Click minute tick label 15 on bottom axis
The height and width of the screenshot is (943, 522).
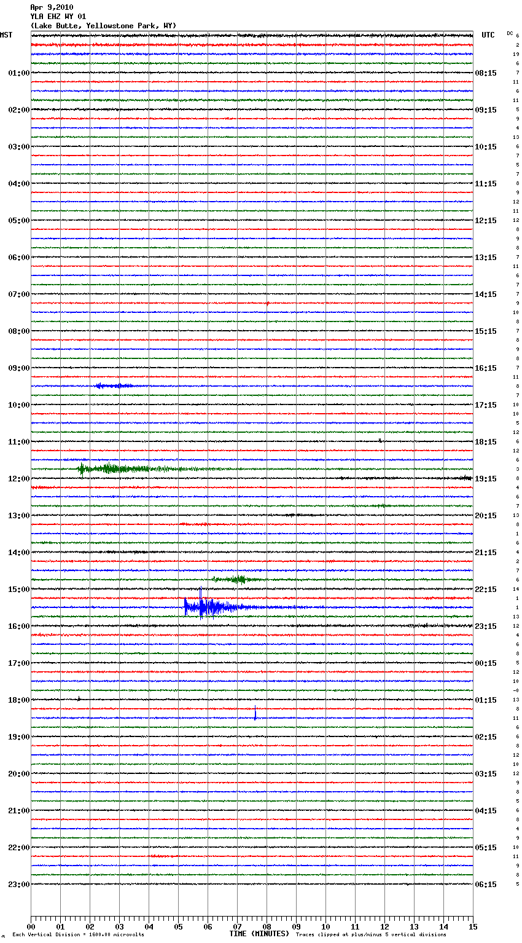473,926
